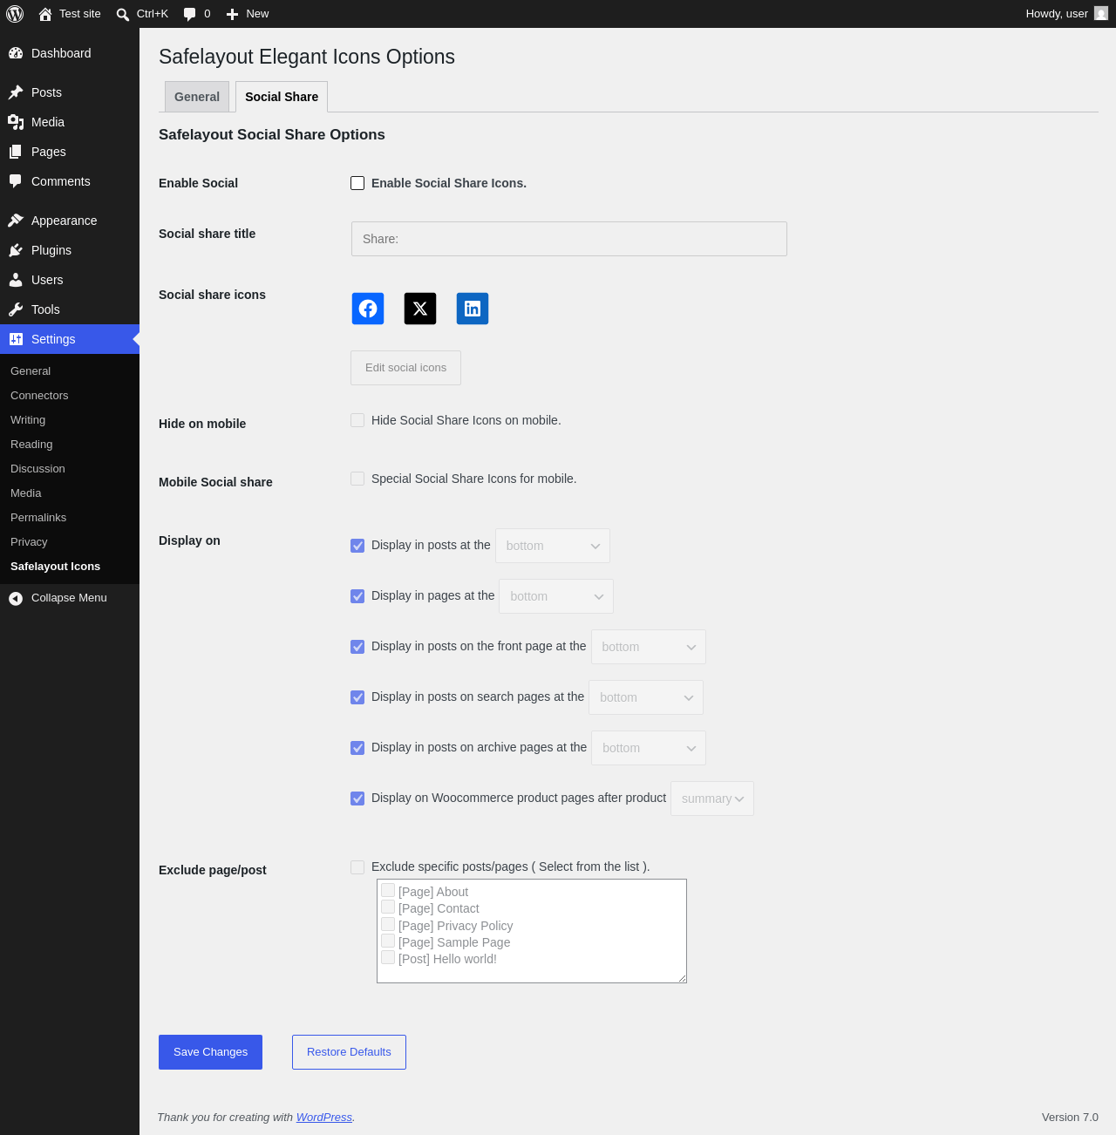Viewport: 1116px width, 1135px height.
Task: Click Howdy, user account link
Action: tap(1065, 14)
